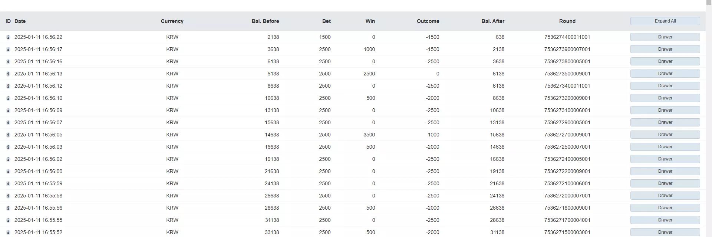Click info icon for 16:55:52 row
The image size is (712, 237).
click(x=8, y=233)
